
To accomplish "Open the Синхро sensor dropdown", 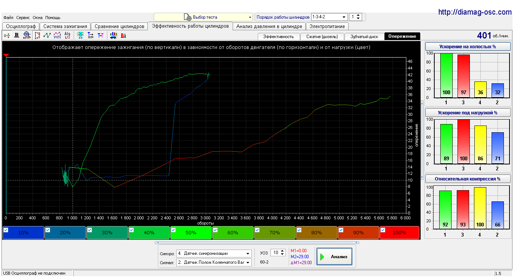I will tap(214, 253).
